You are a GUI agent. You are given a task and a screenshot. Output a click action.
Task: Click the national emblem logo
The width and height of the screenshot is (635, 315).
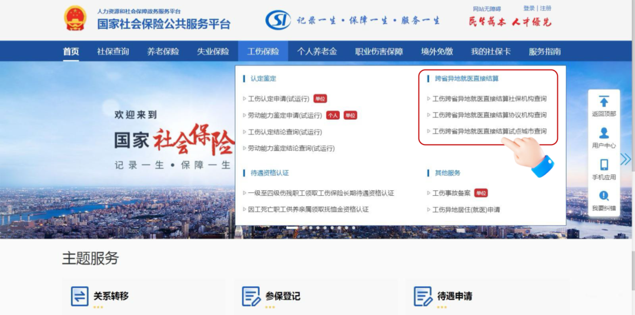click(75, 18)
